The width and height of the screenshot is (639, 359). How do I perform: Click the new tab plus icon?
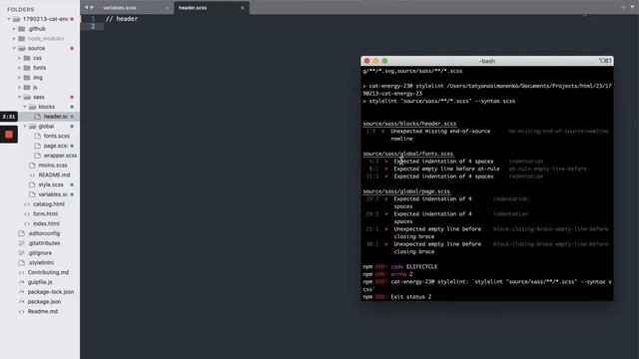[623, 7]
